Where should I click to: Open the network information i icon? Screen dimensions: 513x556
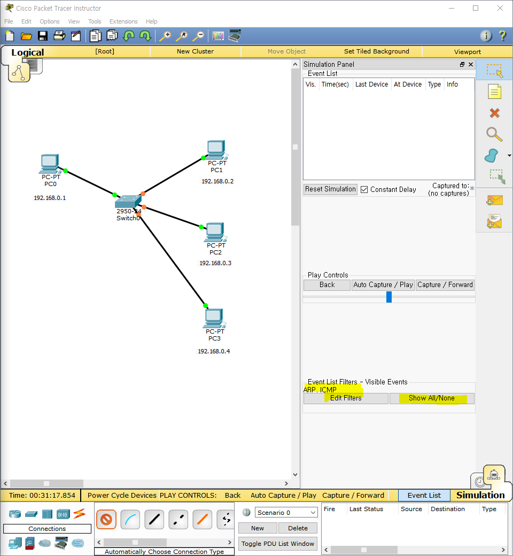(x=486, y=36)
